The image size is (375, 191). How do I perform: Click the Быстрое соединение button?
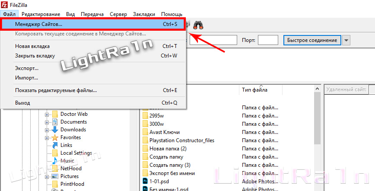click(x=312, y=40)
